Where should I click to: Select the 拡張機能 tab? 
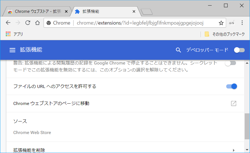click(105, 11)
